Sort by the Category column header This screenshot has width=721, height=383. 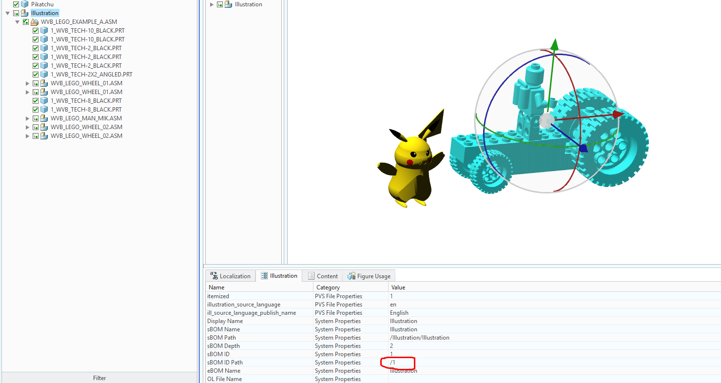coord(351,287)
